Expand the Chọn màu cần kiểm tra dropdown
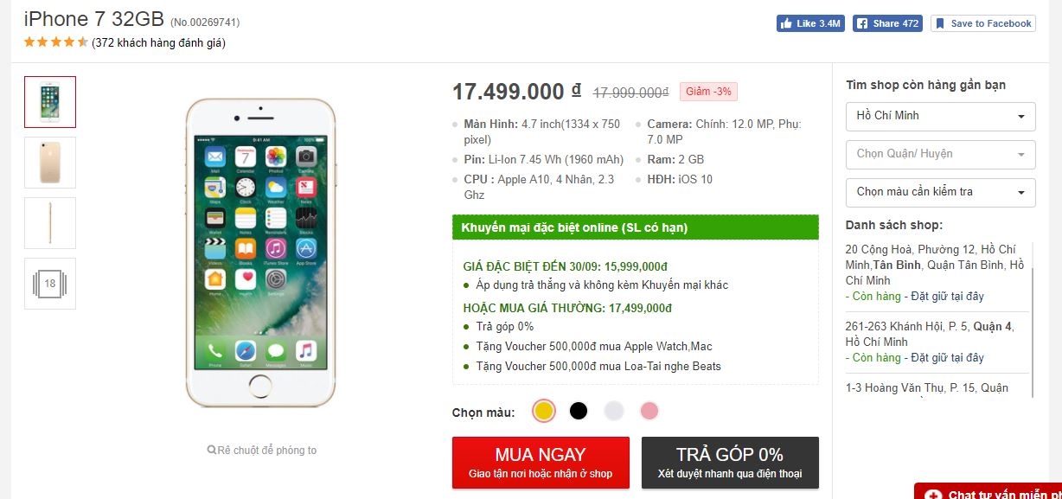 [x=940, y=192]
